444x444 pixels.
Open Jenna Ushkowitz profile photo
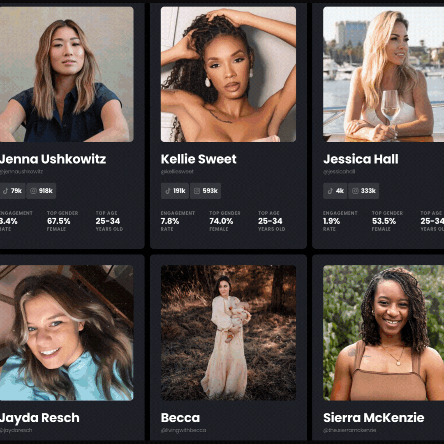click(x=67, y=74)
